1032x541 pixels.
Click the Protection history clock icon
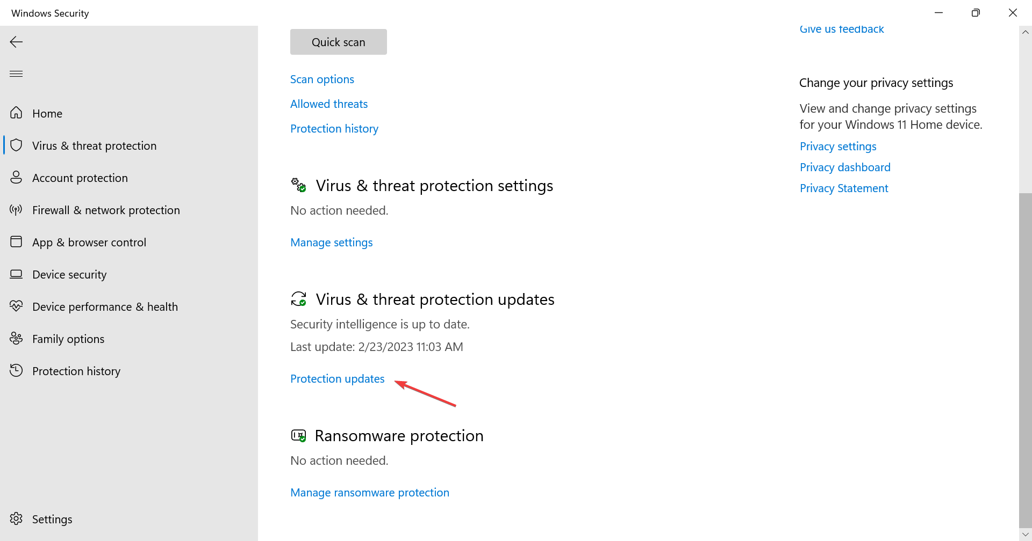click(16, 370)
